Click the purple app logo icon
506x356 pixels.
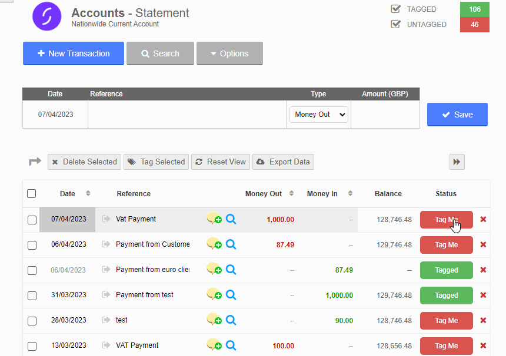pyautogui.click(x=46, y=16)
